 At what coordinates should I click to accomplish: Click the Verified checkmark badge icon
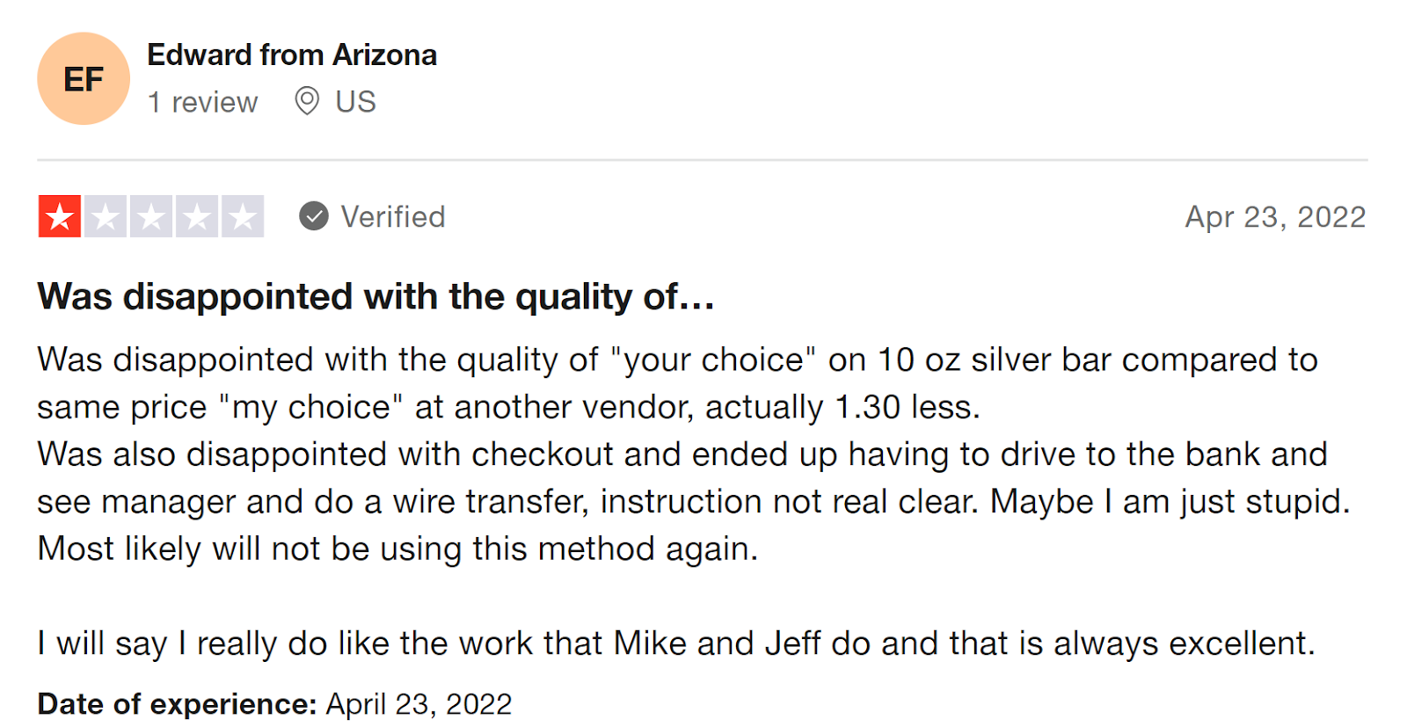(x=314, y=216)
